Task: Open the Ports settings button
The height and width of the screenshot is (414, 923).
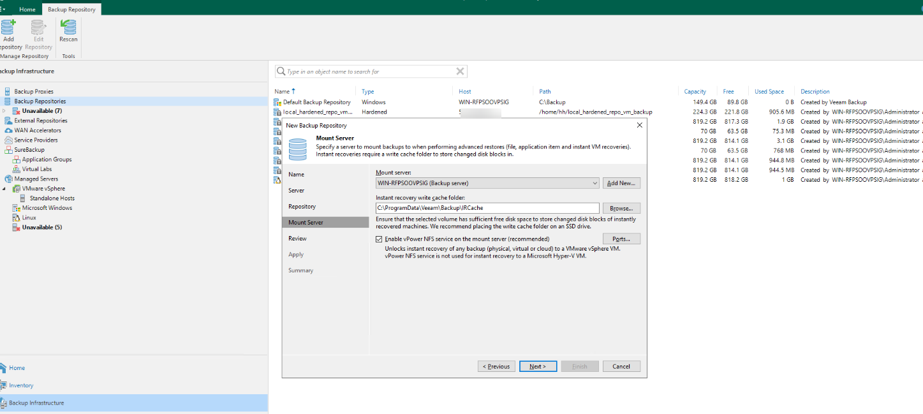Action: click(621, 239)
